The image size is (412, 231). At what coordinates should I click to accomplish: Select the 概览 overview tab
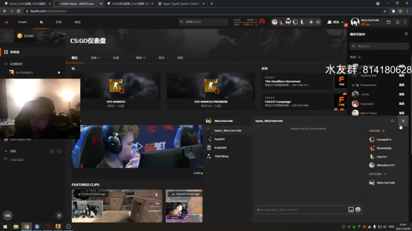[x=75, y=57]
